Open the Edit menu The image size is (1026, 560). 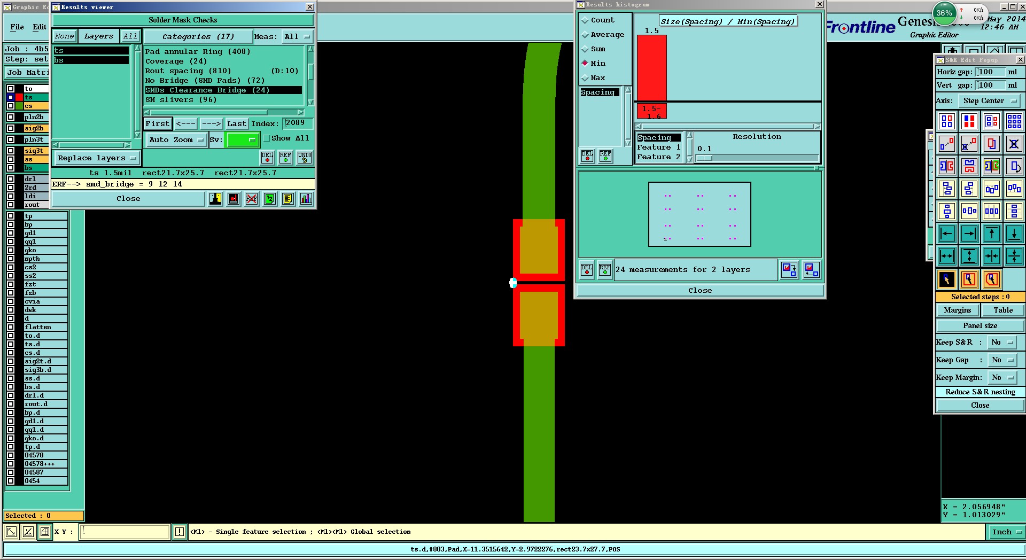40,27
